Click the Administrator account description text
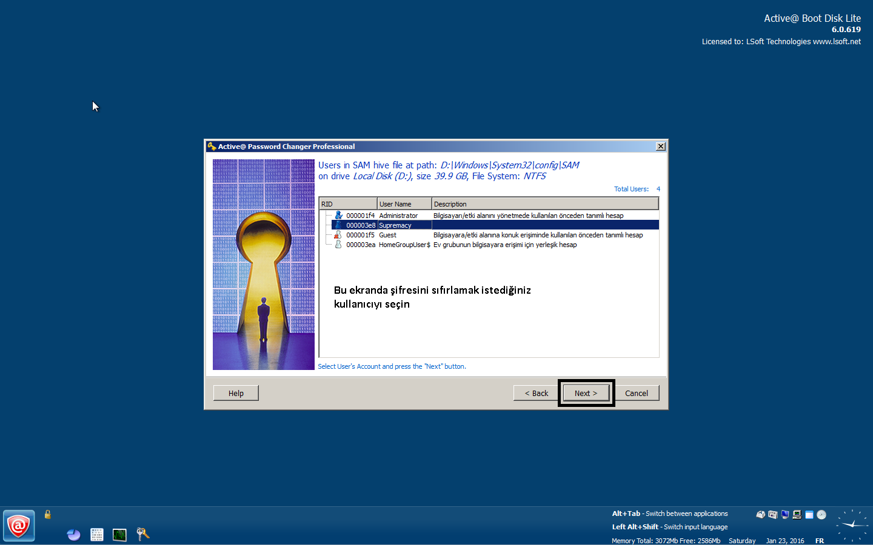Viewport: 873px width, 545px height. point(528,216)
